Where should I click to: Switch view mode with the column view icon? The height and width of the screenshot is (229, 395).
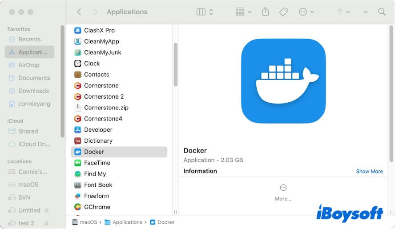coord(201,12)
